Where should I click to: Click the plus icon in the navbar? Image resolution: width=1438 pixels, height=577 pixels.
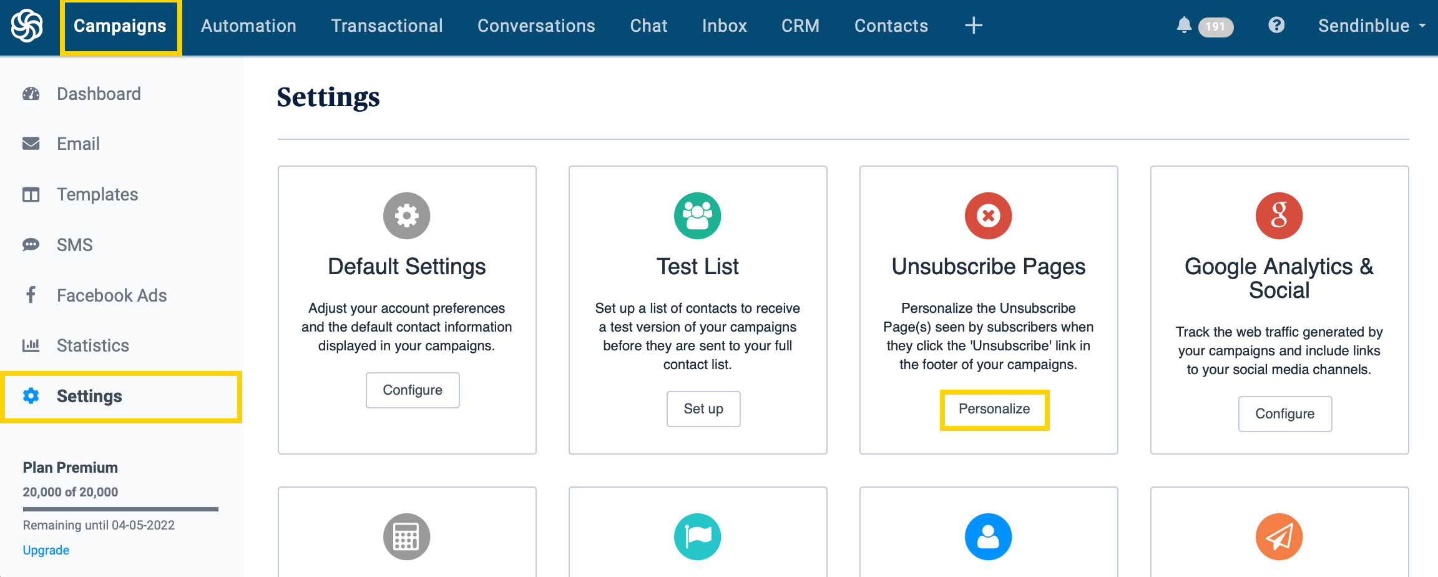click(972, 26)
